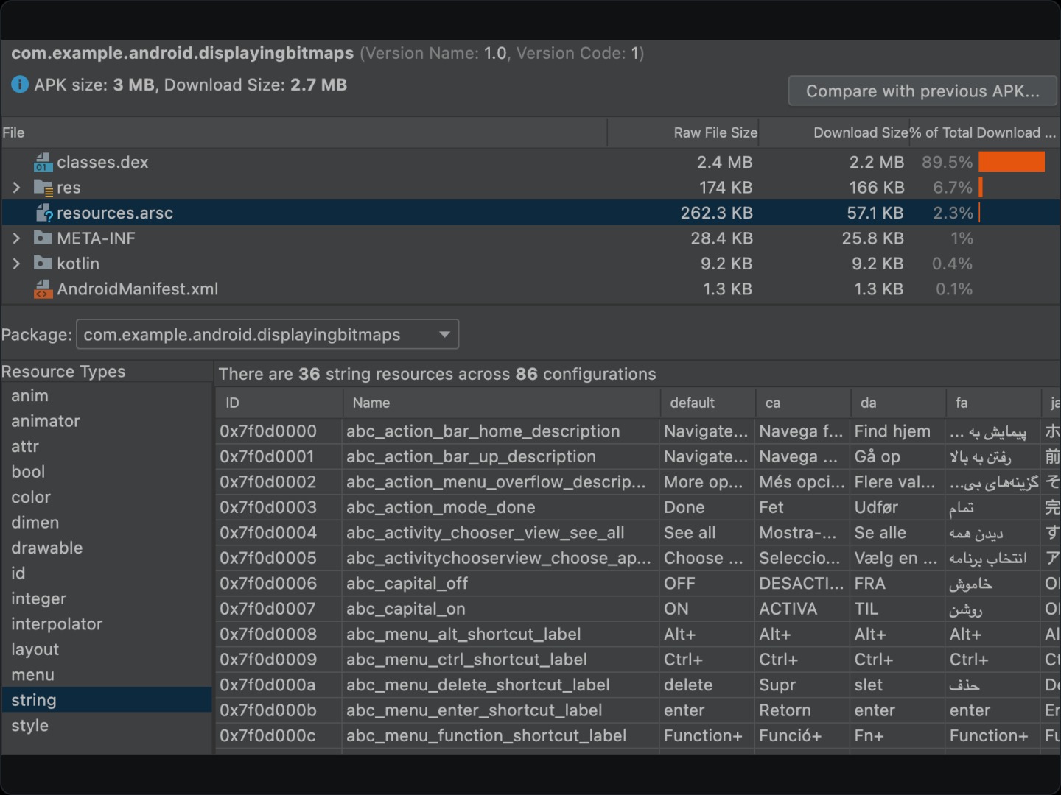The height and width of the screenshot is (795, 1061).
Task: Click the resources.arsc file icon
Action: click(x=44, y=213)
